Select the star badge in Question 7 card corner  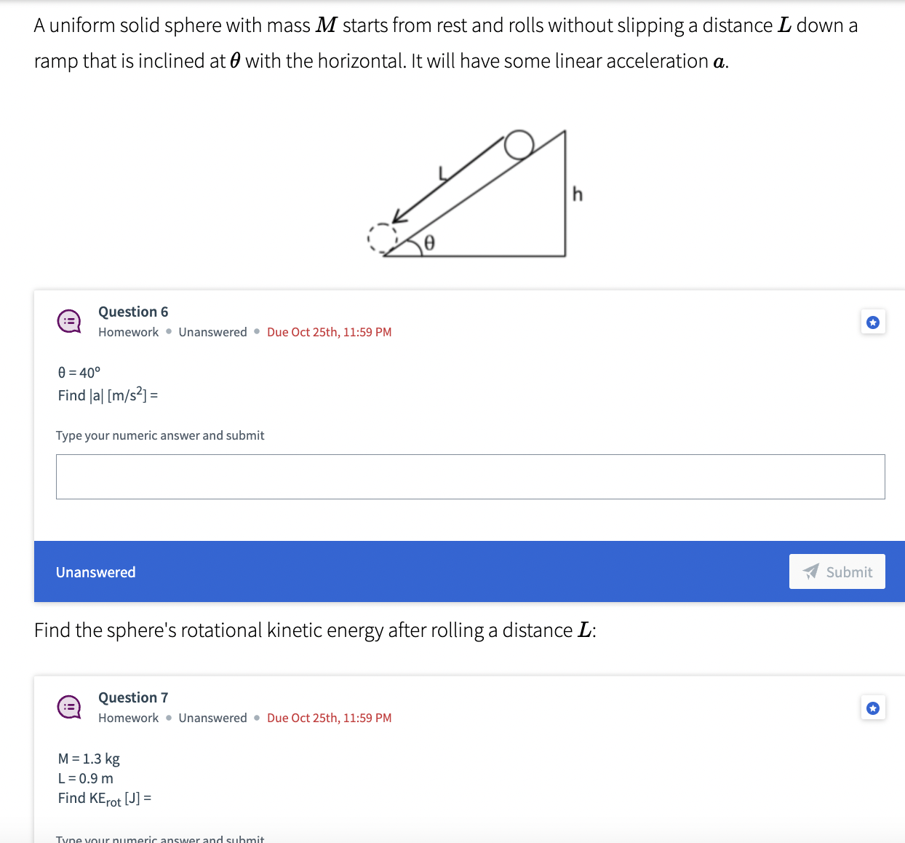coord(872,707)
